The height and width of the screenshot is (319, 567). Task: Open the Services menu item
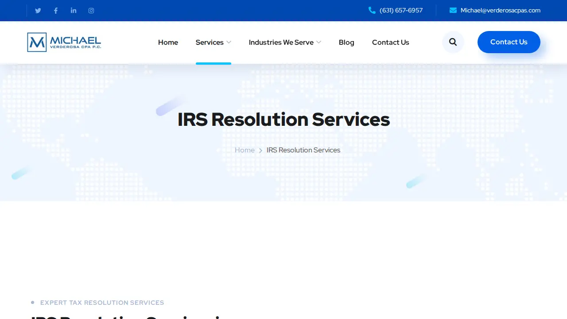[x=210, y=42]
